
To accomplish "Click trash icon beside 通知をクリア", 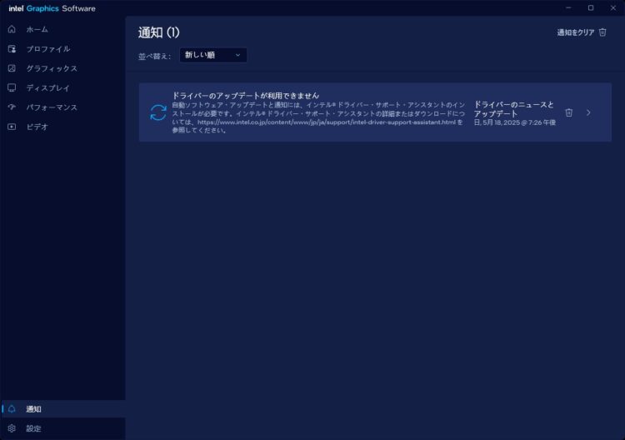I will tap(602, 32).
